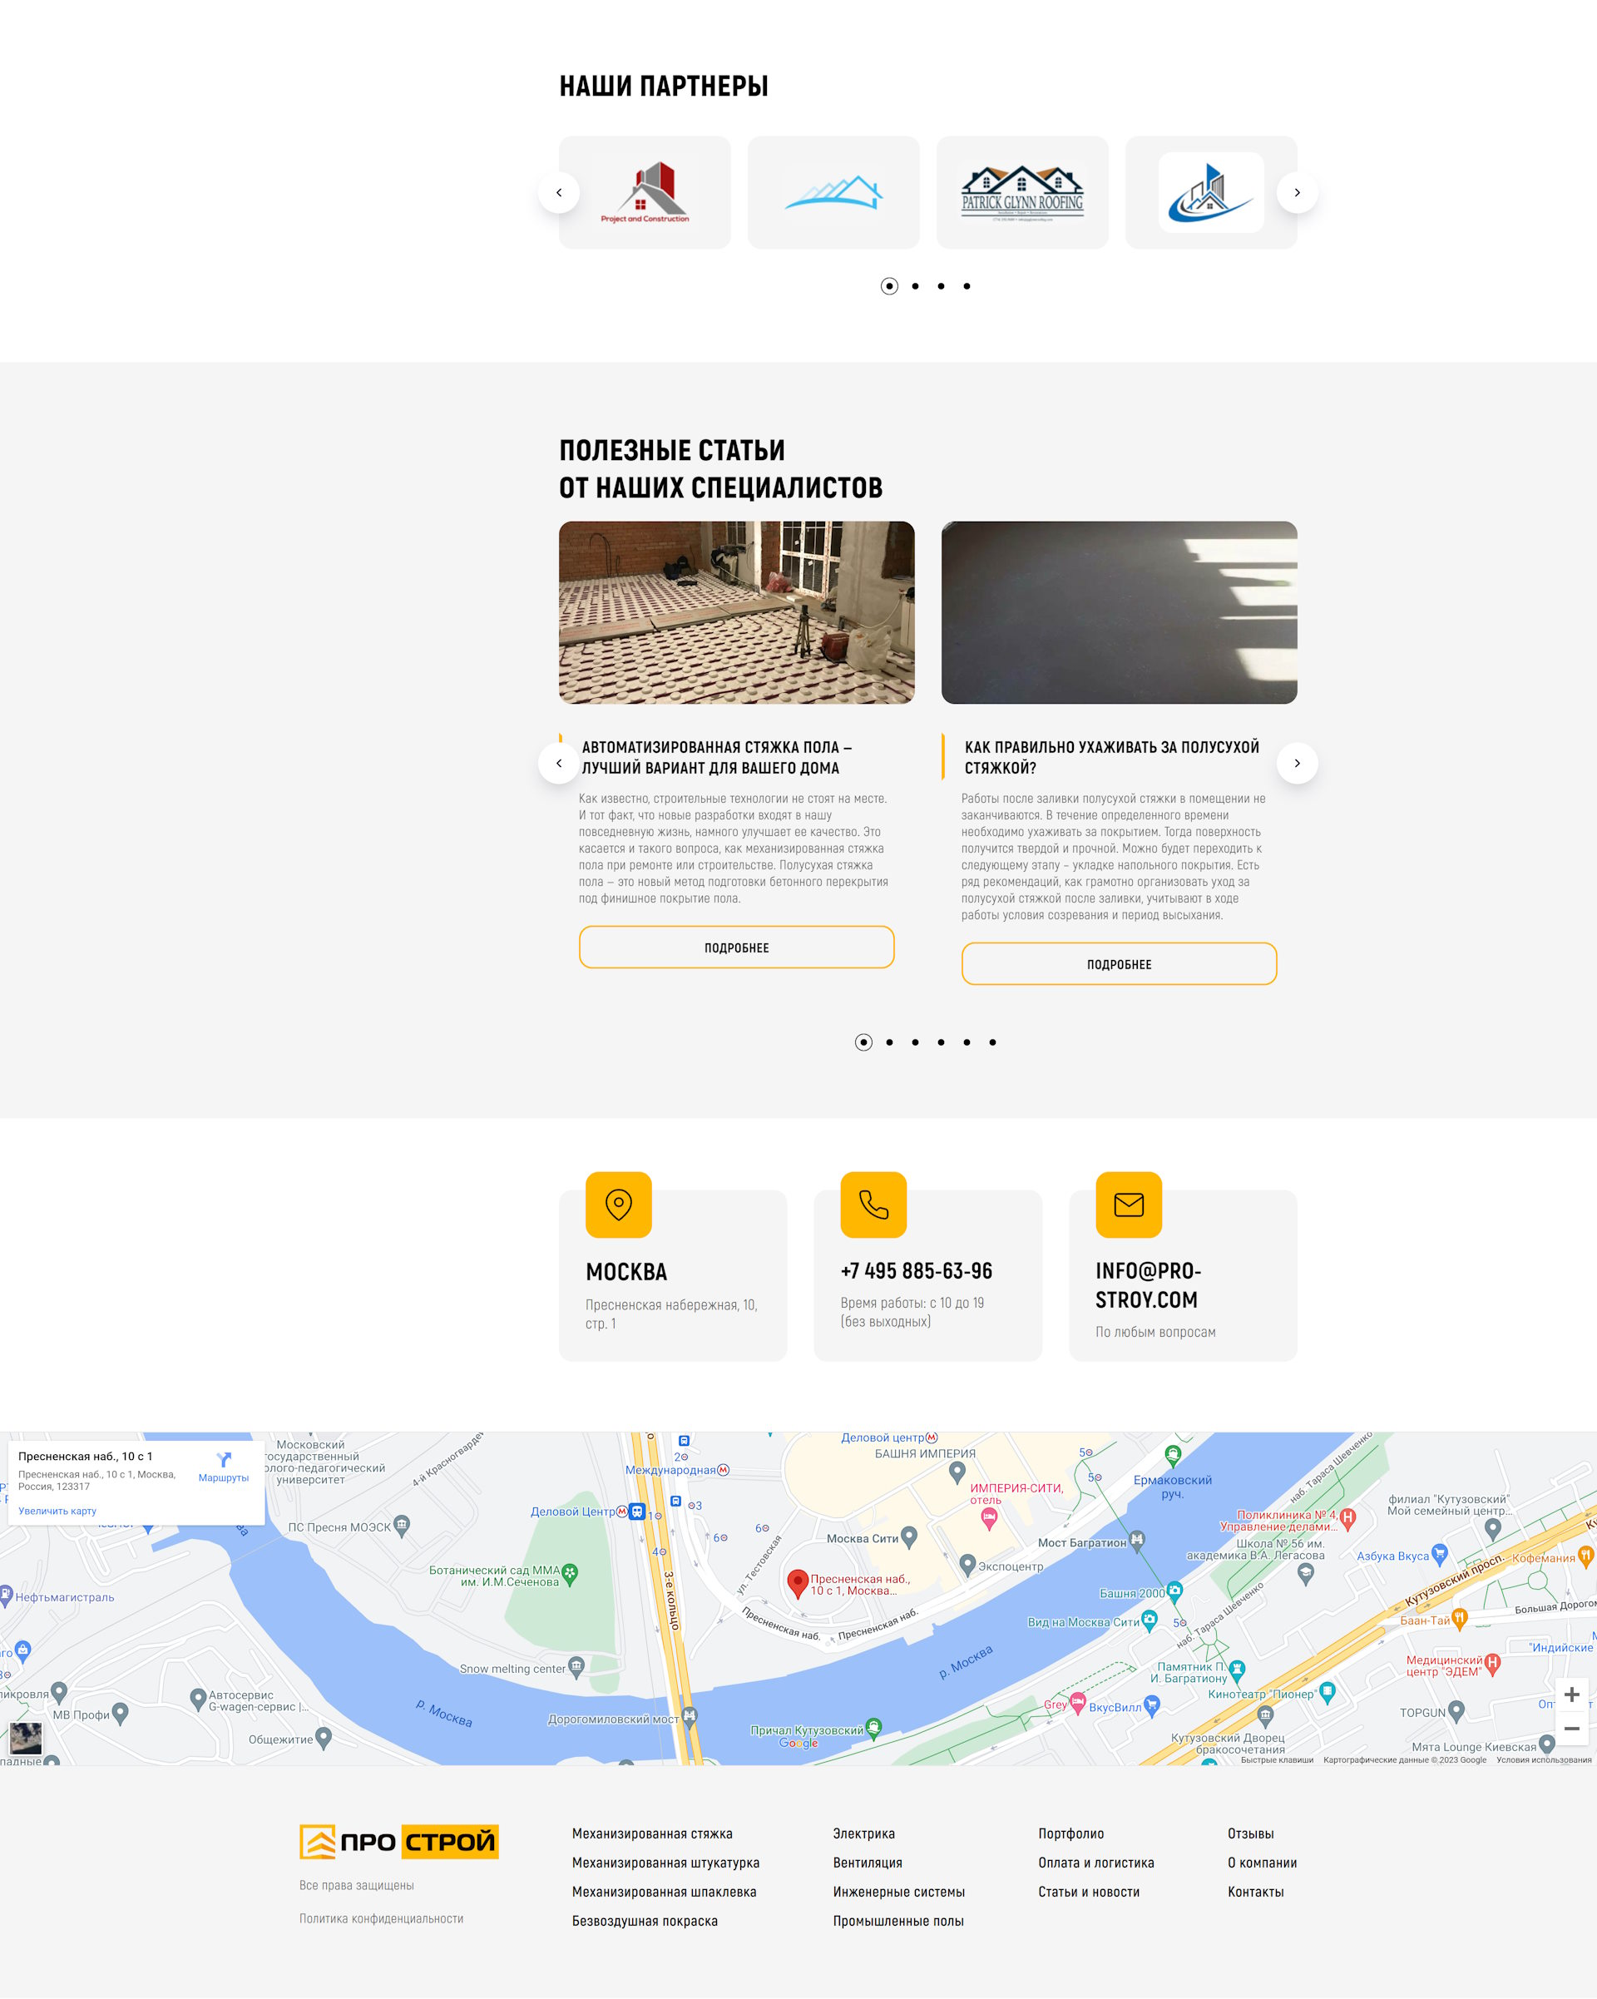Click previous arrow in partners carousel
Screen dimensions: 1597x1999
(x=559, y=193)
